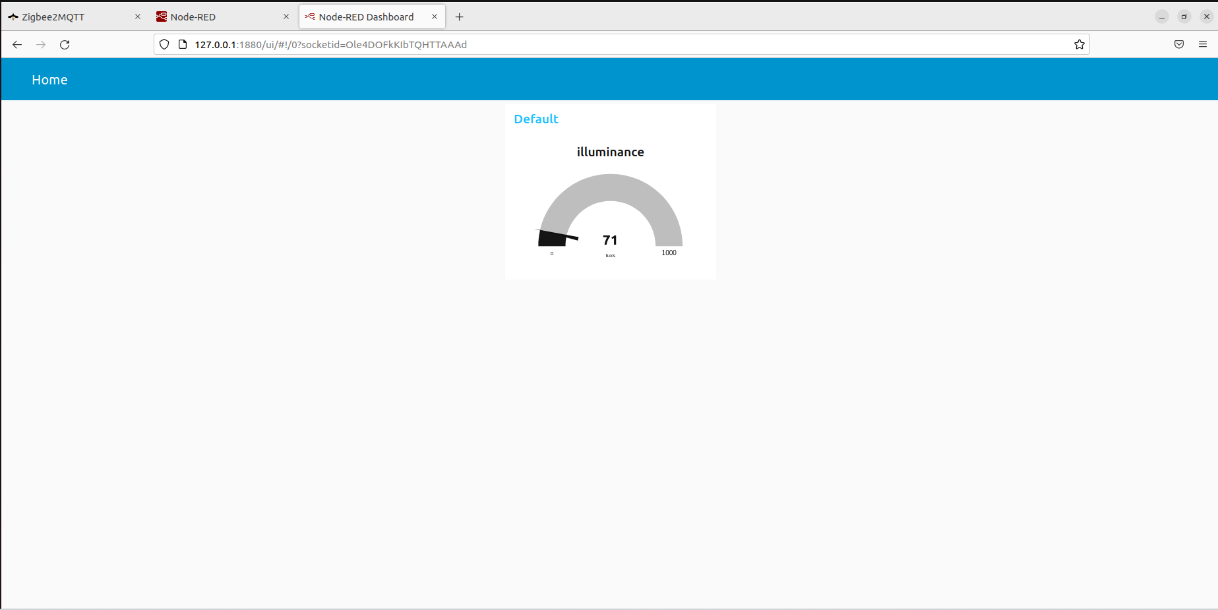Click the browser forward arrow
The height and width of the screenshot is (610, 1218).
point(41,44)
